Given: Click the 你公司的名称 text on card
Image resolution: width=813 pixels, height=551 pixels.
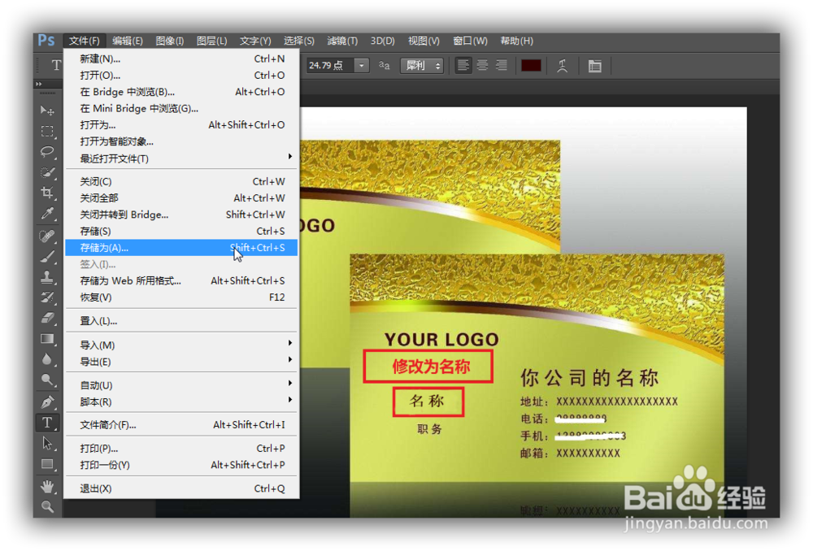Looking at the screenshot, I should tap(589, 377).
